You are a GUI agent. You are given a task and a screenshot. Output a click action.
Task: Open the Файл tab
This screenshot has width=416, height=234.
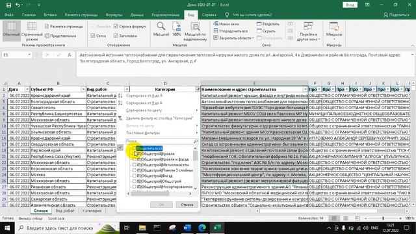tap(9, 15)
